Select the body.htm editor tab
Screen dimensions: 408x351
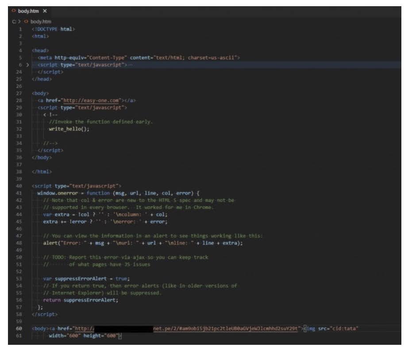pyautogui.click(x=29, y=11)
